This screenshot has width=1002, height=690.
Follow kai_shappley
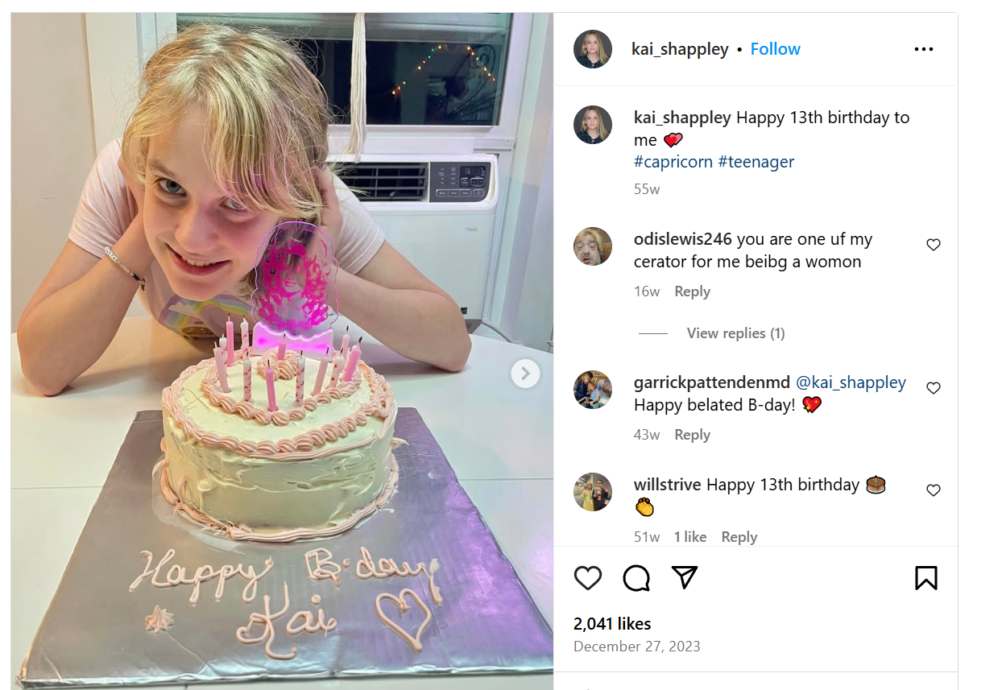pyautogui.click(x=775, y=49)
